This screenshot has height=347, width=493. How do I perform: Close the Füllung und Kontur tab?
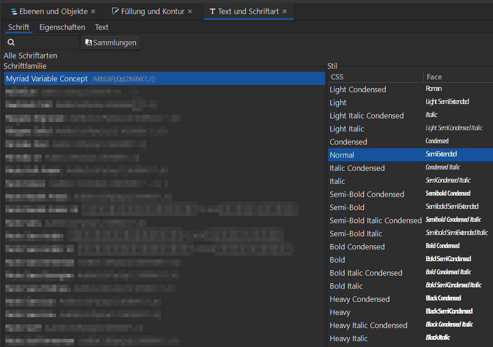(x=190, y=11)
